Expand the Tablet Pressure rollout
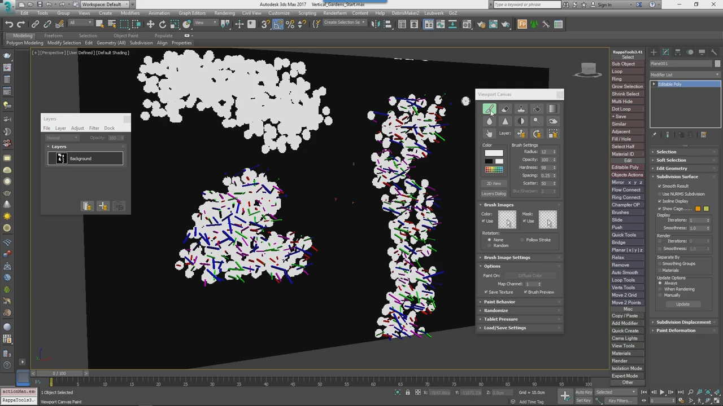 coord(500,319)
